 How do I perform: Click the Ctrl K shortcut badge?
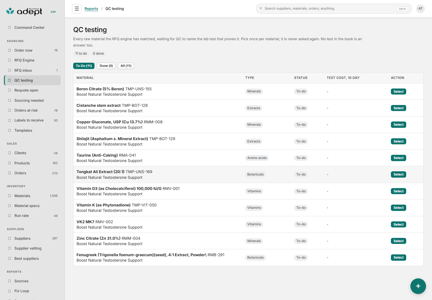(x=402, y=9)
